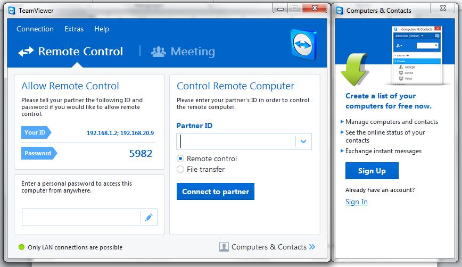The image size is (462, 267).
Task: Switch to the Remote Control tab
Action: 71,52
